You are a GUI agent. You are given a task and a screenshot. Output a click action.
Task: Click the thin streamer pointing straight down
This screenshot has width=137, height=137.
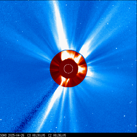point(70,107)
